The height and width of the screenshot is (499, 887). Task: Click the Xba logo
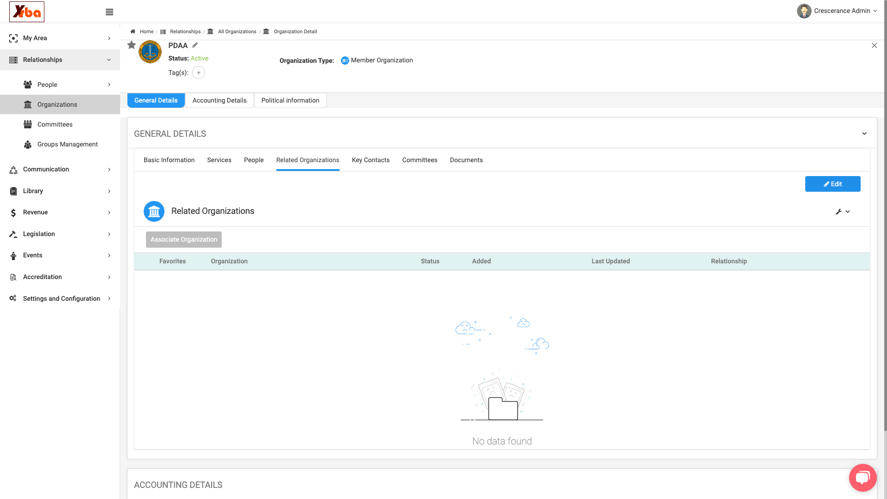pyautogui.click(x=27, y=12)
